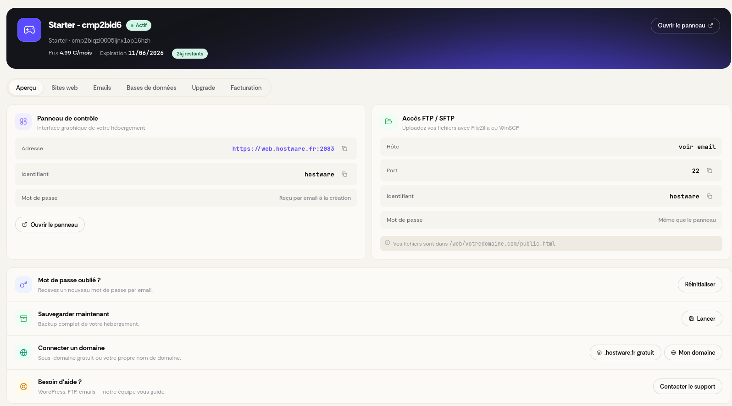The height and width of the screenshot is (406, 732).
Task: Copy the FTP port 22
Action: [x=710, y=170]
